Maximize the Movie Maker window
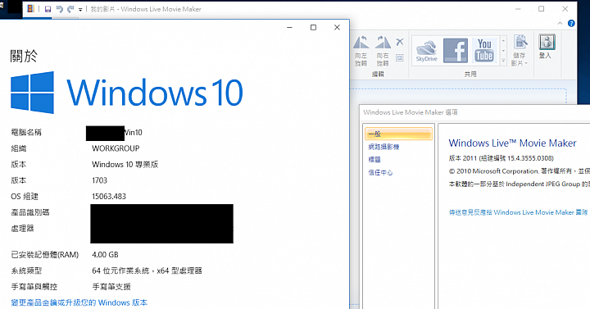 pyautogui.click(x=542, y=9)
